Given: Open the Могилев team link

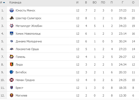Looking at the screenshot, I should (21, 95).
